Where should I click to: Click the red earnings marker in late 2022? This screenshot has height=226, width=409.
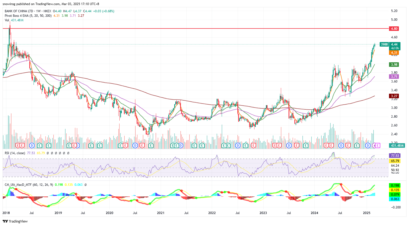(x=254, y=145)
